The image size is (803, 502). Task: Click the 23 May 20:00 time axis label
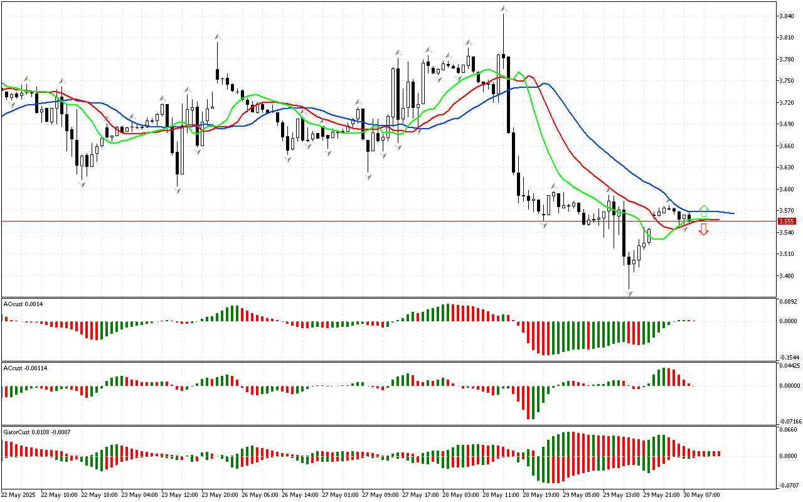pos(219,494)
